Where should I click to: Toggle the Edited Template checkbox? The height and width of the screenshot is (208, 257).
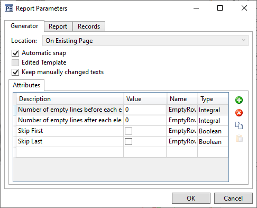(15, 62)
